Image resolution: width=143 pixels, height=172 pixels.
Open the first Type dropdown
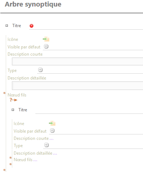pos(40,70)
